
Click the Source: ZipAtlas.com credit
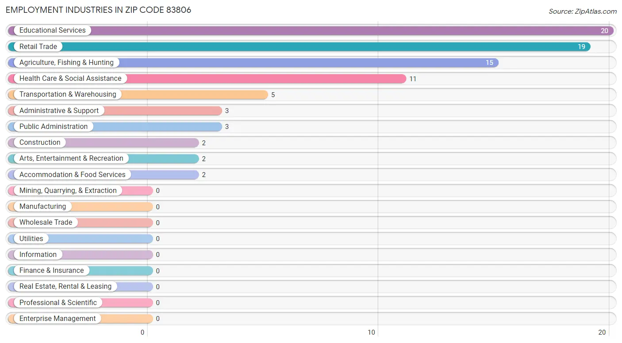[582, 11]
